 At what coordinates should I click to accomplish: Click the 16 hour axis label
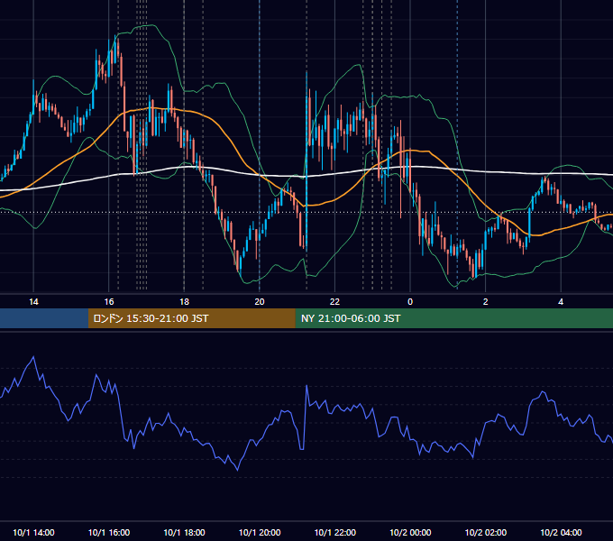tap(109, 302)
